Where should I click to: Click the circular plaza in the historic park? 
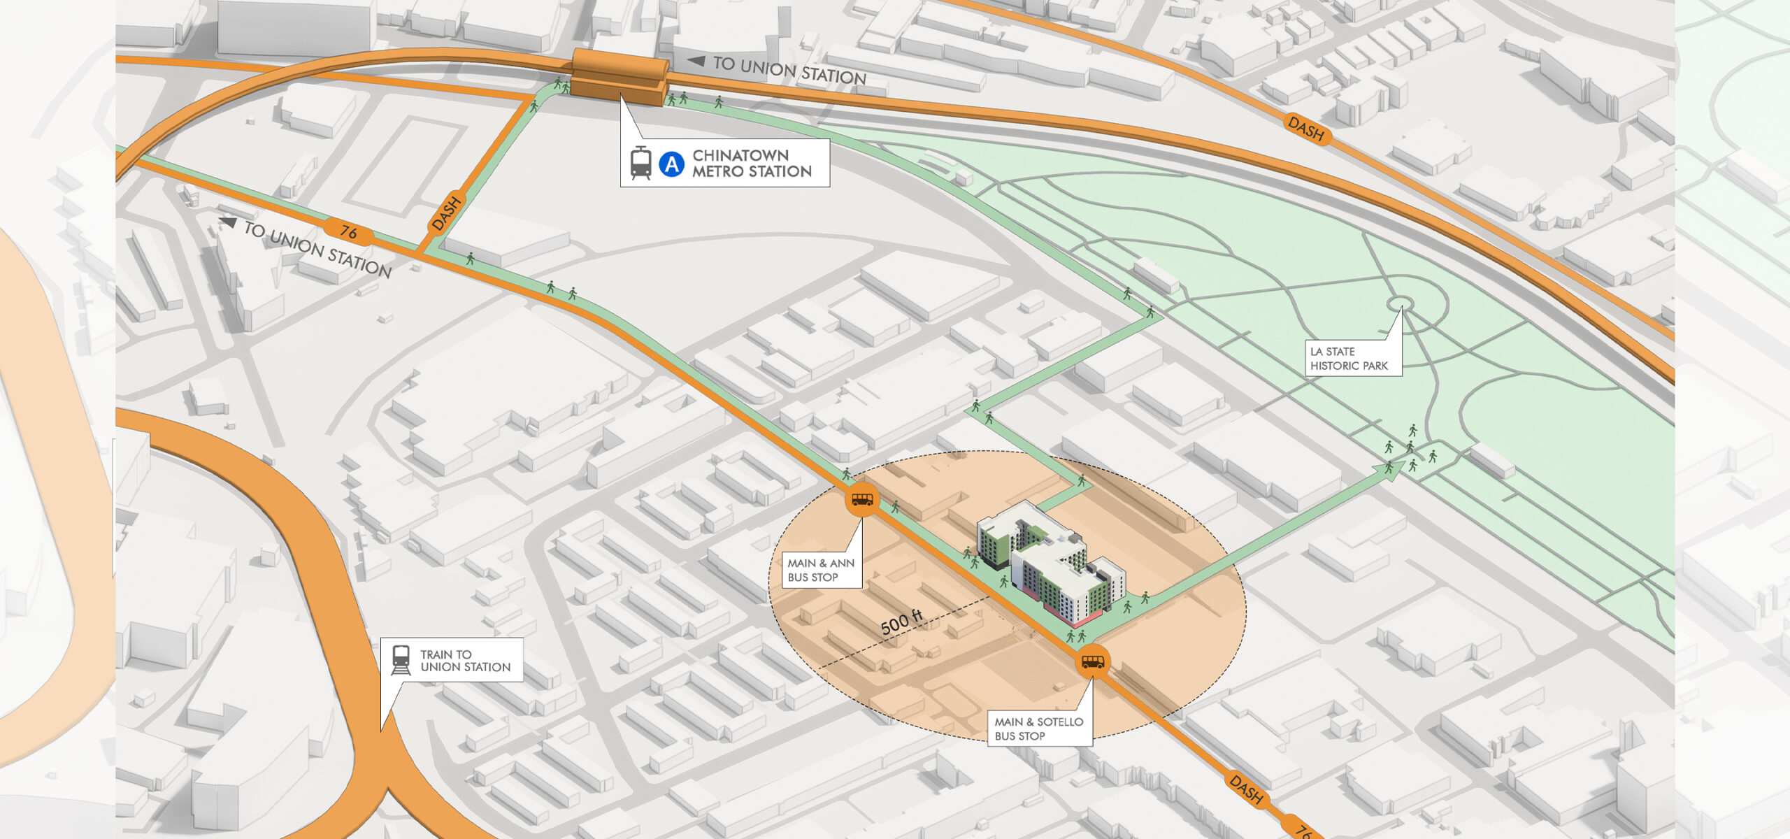(x=1401, y=303)
